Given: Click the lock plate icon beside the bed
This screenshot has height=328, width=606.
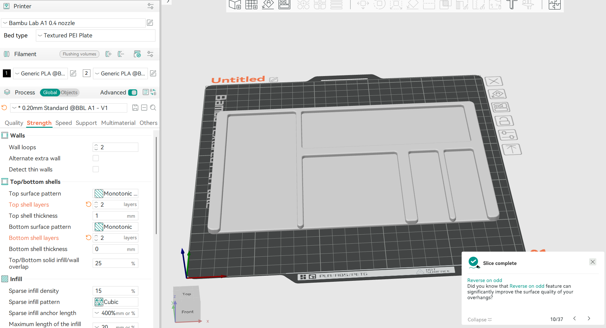Looking at the screenshot, I should [x=504, y=121].
